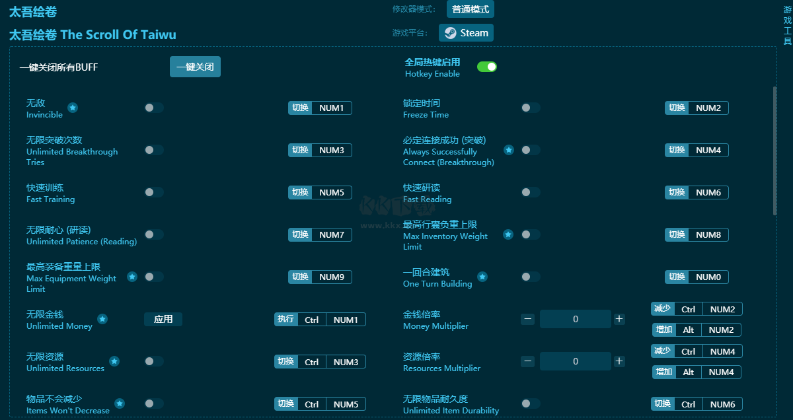Click the star icon next to Invincible
793x420 pixels.
click(x=73, y=108)
